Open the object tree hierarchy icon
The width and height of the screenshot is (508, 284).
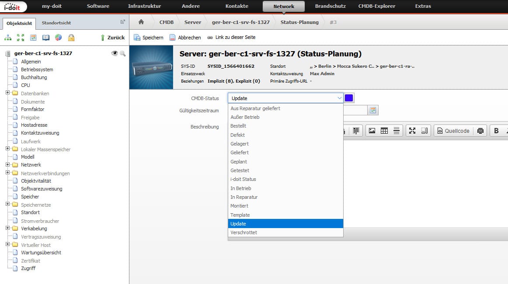point(8,38)
